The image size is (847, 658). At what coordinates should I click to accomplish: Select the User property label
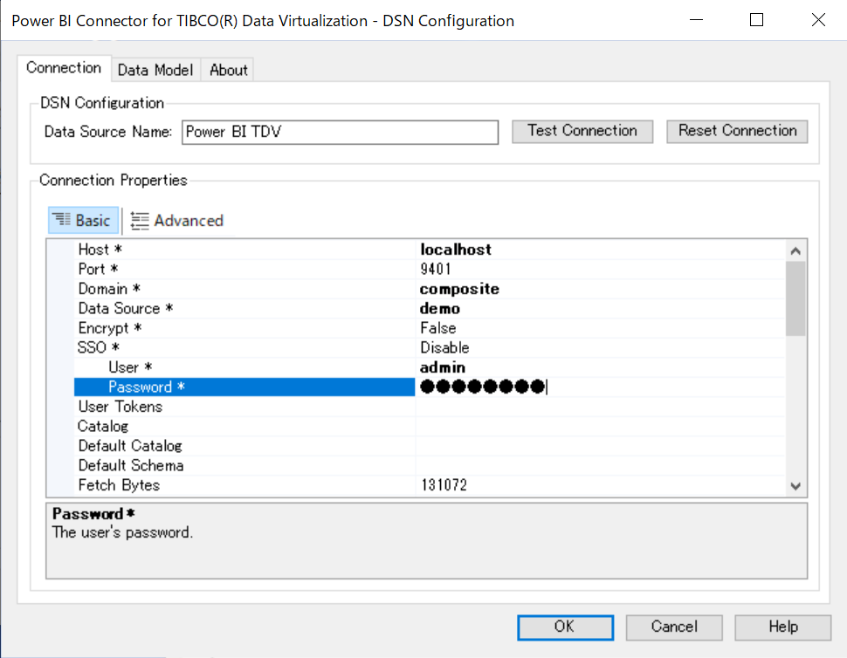click(x=130, y=367)
